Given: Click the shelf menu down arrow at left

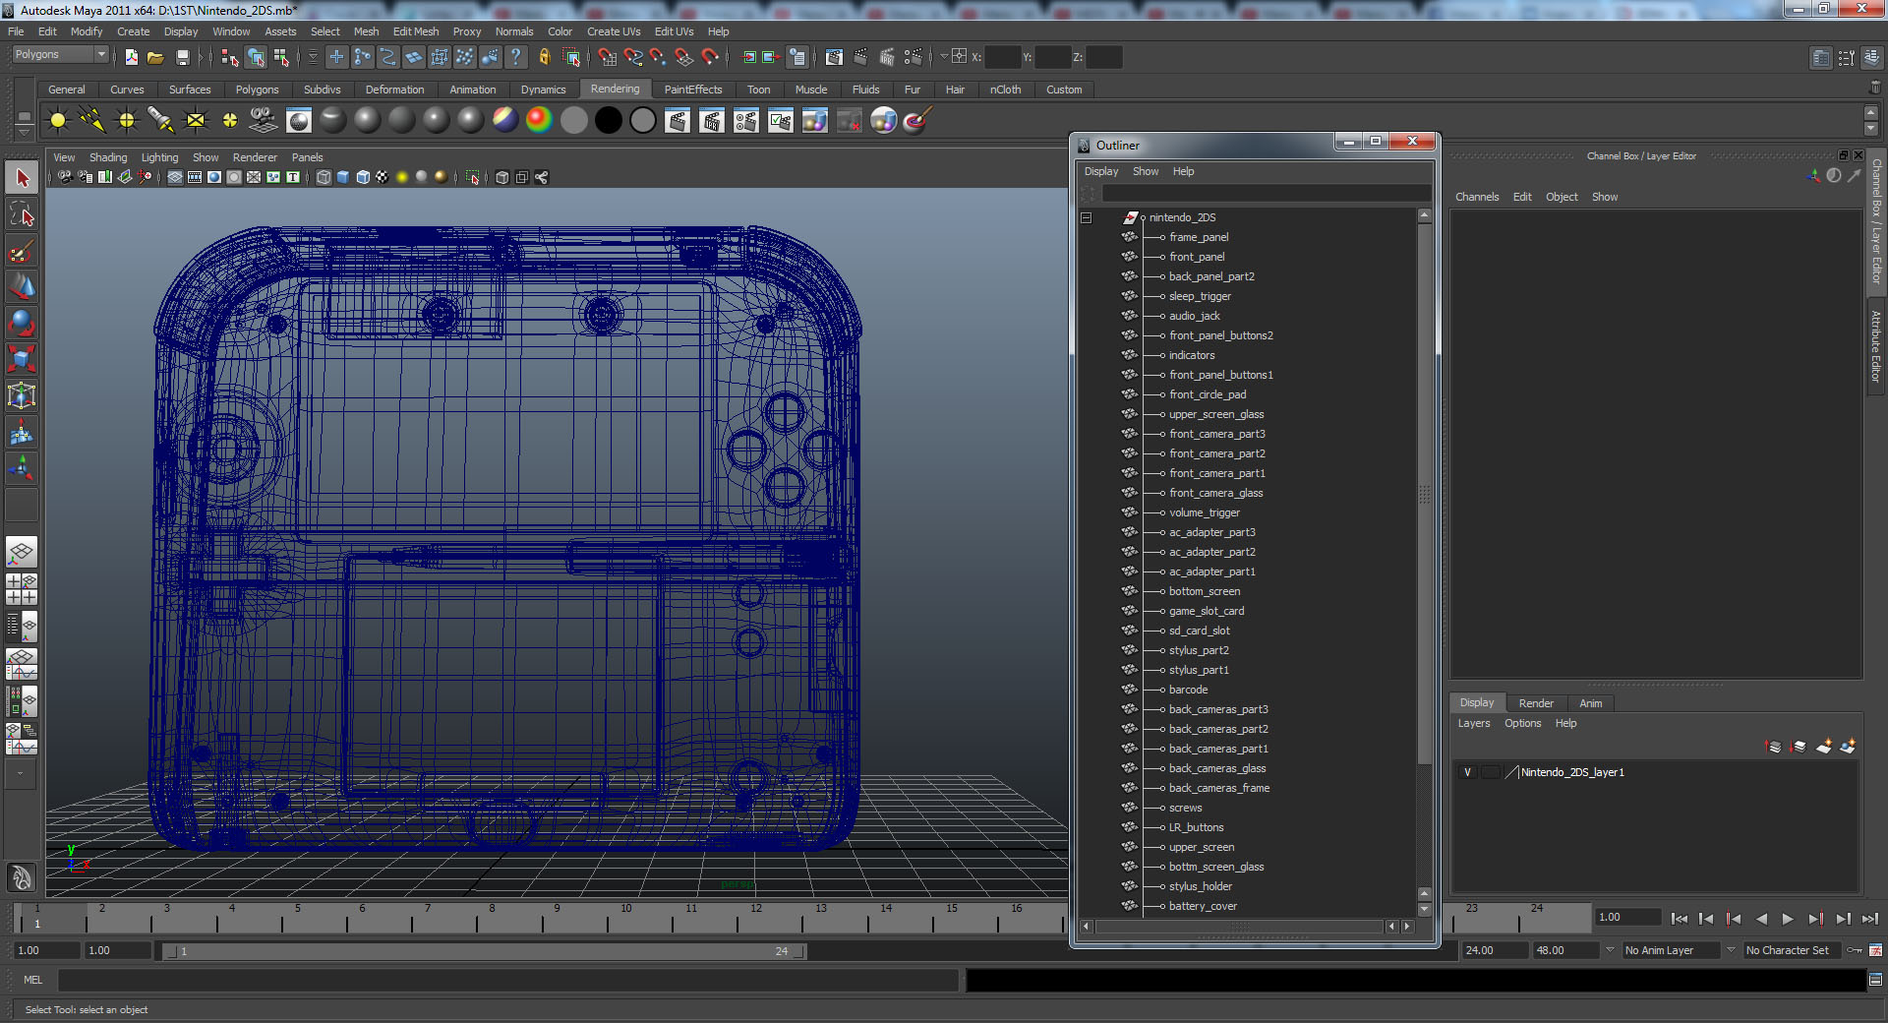Looking at the screenshot, I should pyautogui.click(x=24, y=133).
